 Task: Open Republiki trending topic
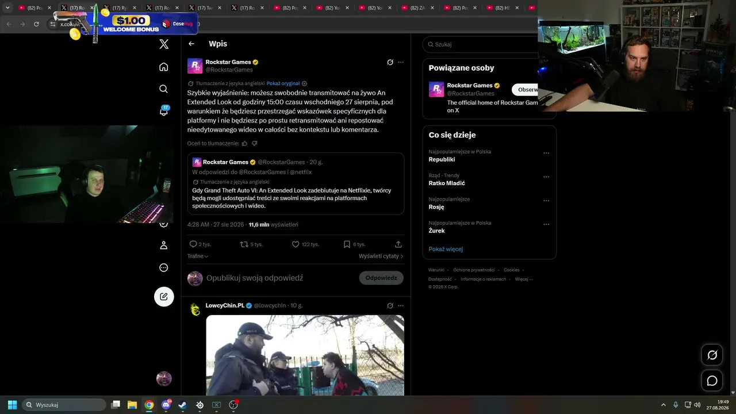coord(442,159)
